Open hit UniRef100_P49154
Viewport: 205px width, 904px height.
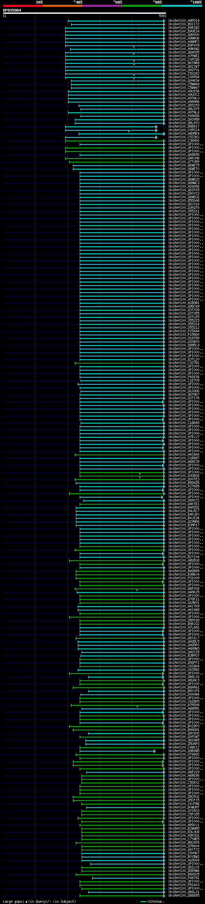click(x=184, y=377)
